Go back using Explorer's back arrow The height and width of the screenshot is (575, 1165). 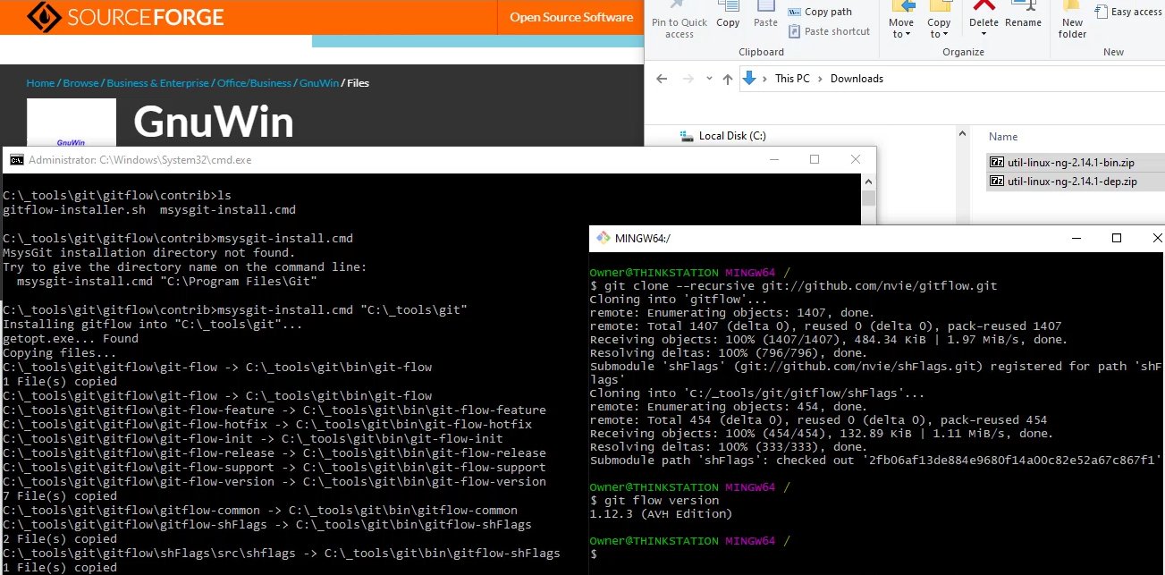(662, 79)
